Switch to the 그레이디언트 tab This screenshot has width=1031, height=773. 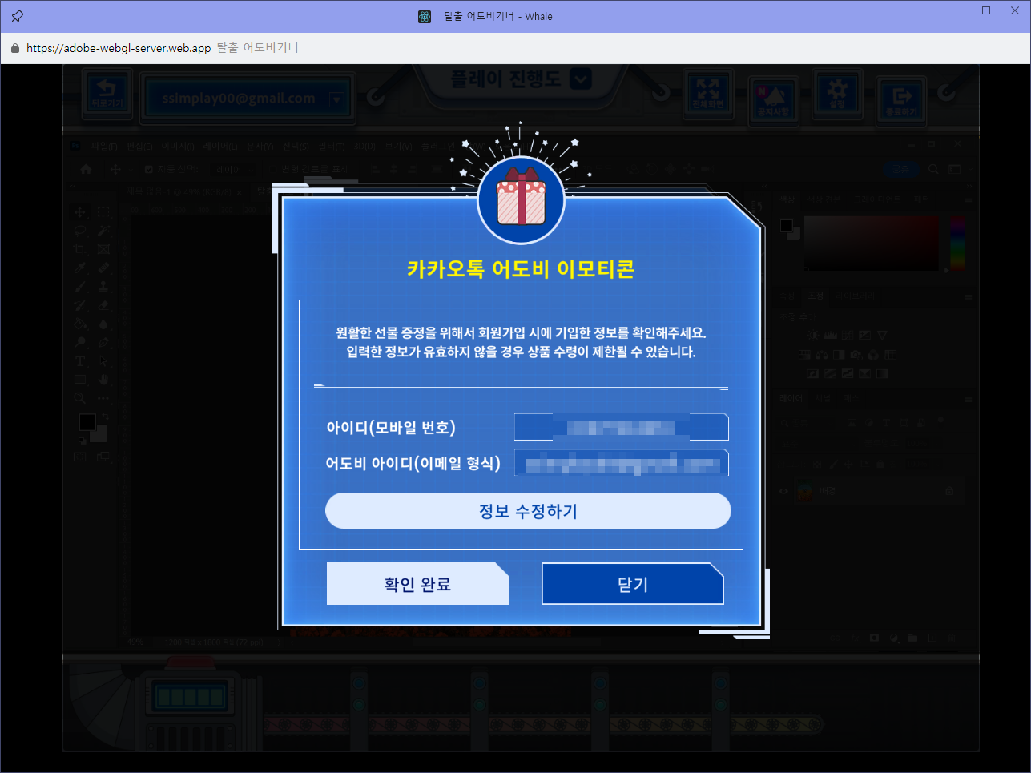(876, 199)
